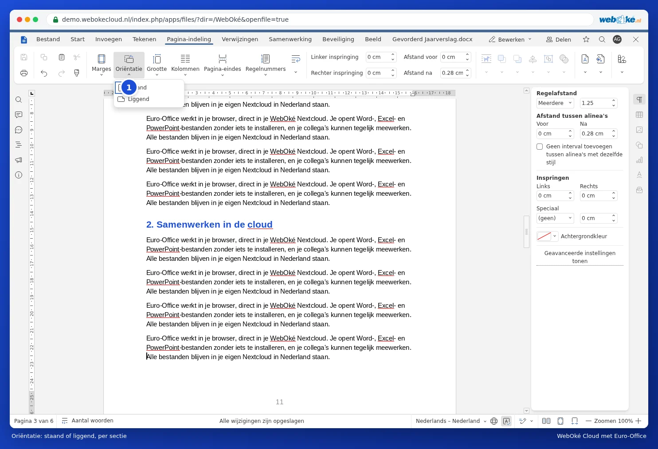Click the globe language icon in status bar
This screenshot has height=449, width=658.
pyautogui.click(x=494, y=421)
